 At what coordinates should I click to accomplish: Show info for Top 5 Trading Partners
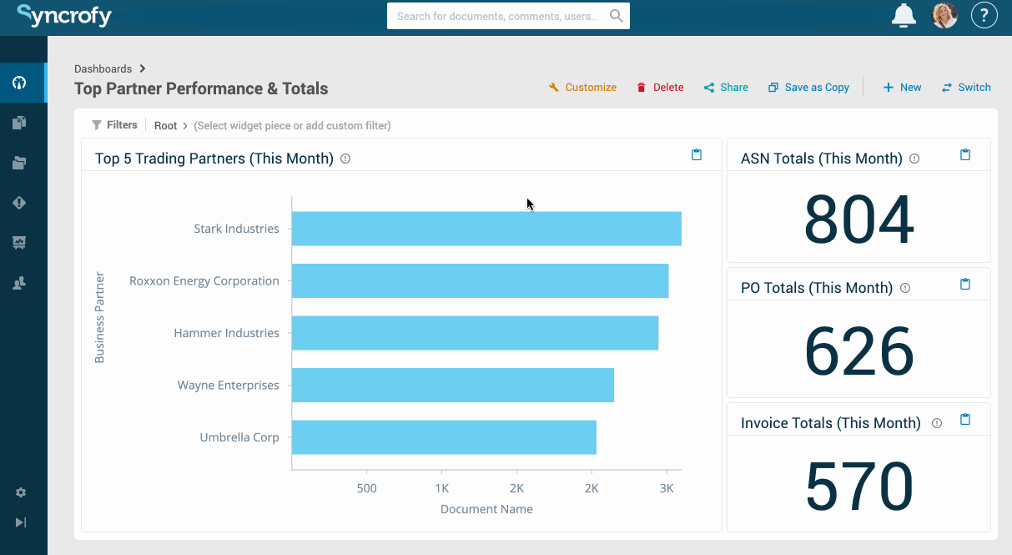coord(345,159)
